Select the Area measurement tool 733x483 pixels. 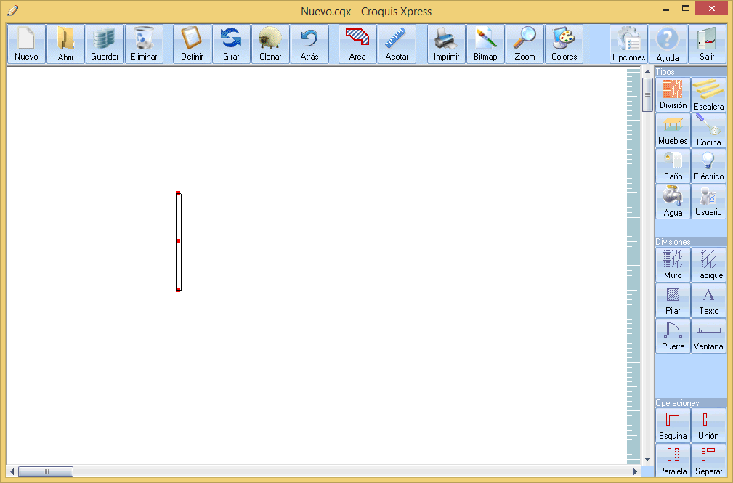357,44
